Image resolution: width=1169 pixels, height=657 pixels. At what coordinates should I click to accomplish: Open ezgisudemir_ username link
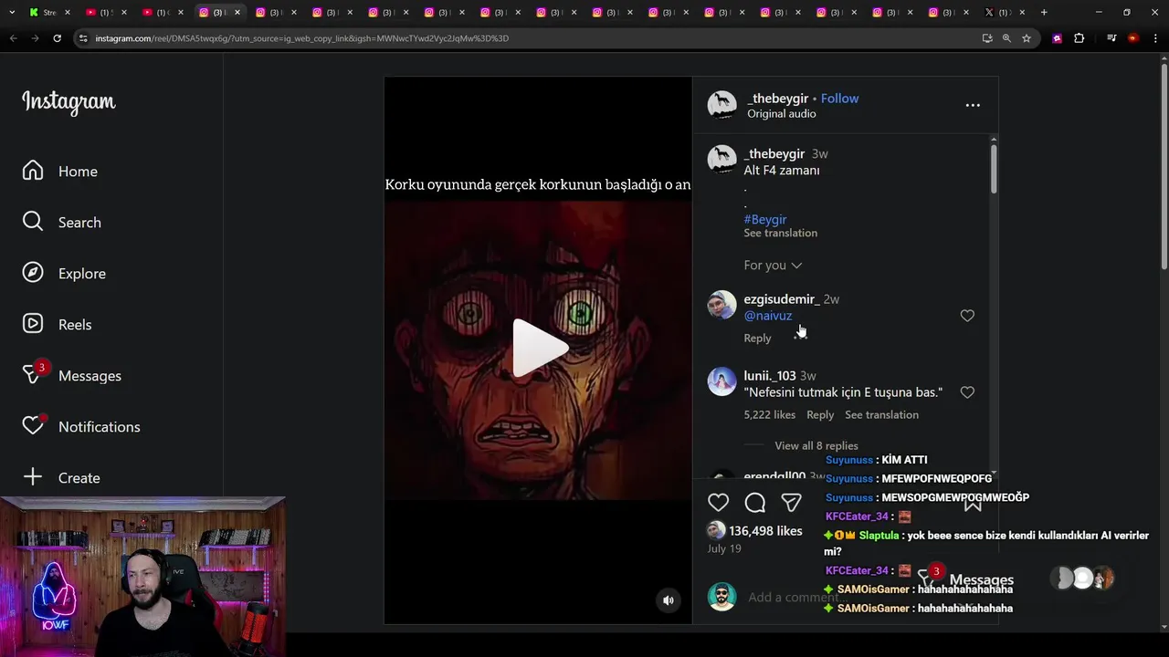(x=782, y=299)
